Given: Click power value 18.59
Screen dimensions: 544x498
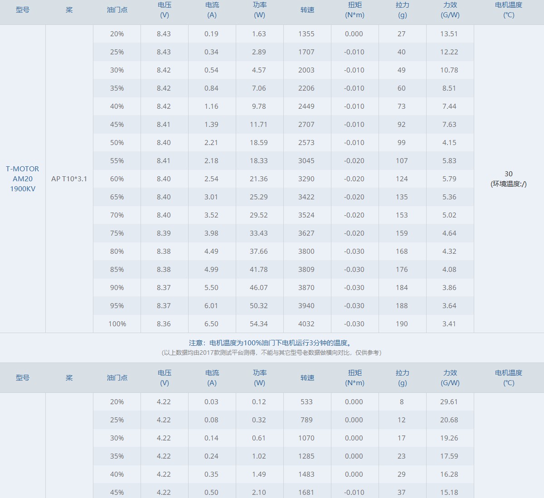Looking at the screenshot, I should 259,142.
